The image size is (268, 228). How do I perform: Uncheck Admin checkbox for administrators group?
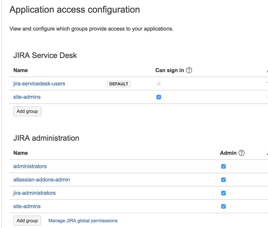[x=223, y=166]
